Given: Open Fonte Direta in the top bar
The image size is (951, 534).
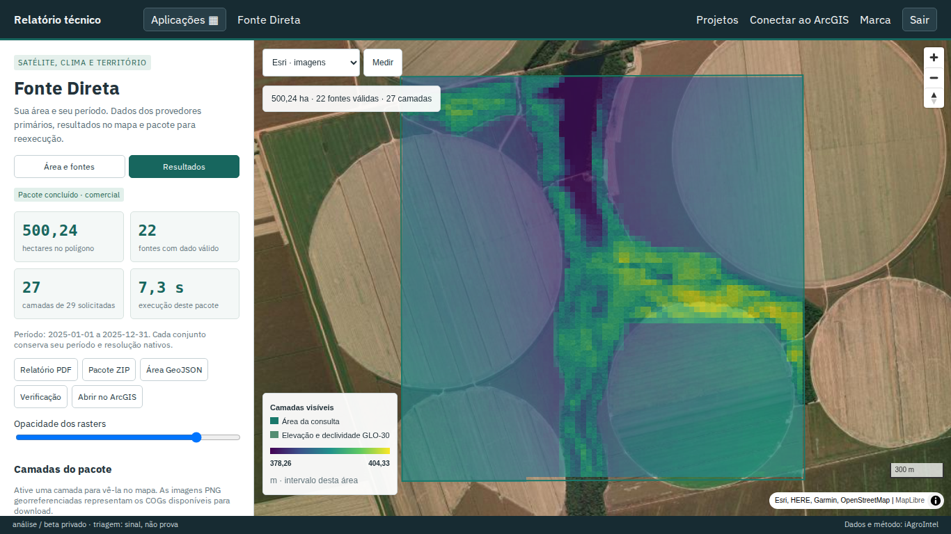Looking at the screenshot, I should click(x=269, y=19).
